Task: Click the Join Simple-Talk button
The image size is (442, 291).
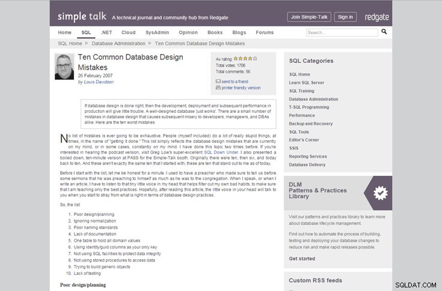Action: (x=309, y=17)
